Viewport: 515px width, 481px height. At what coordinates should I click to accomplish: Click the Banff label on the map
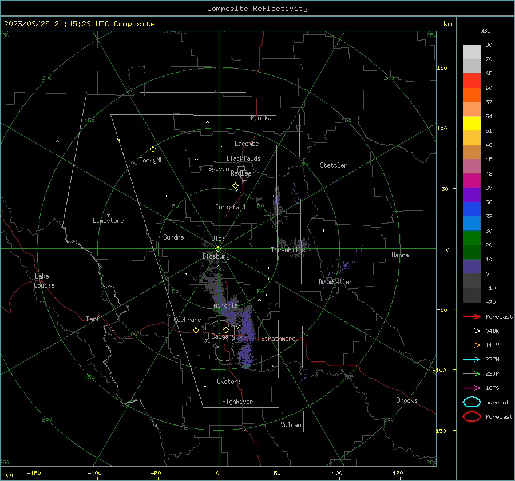(x=94, y=319)
